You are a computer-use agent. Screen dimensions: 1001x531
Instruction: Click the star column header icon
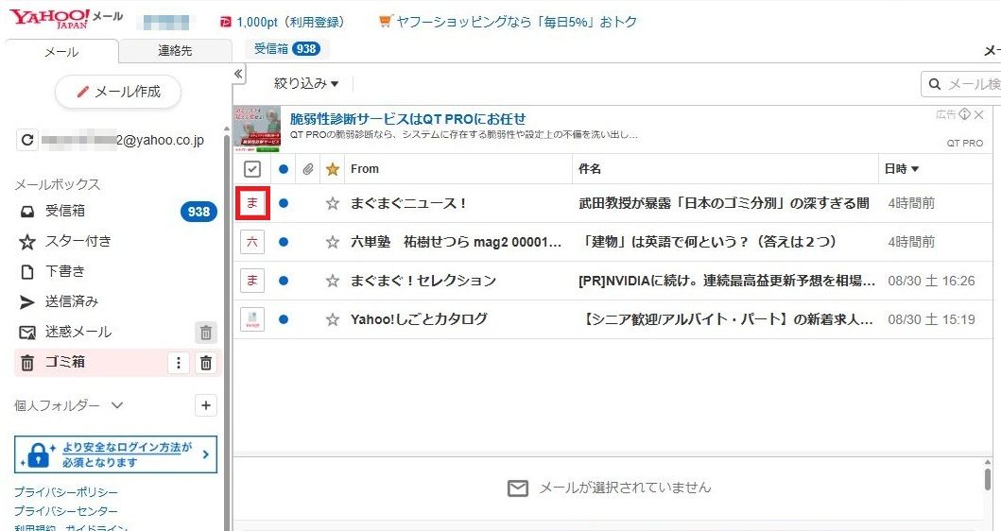tap(332, 169)
